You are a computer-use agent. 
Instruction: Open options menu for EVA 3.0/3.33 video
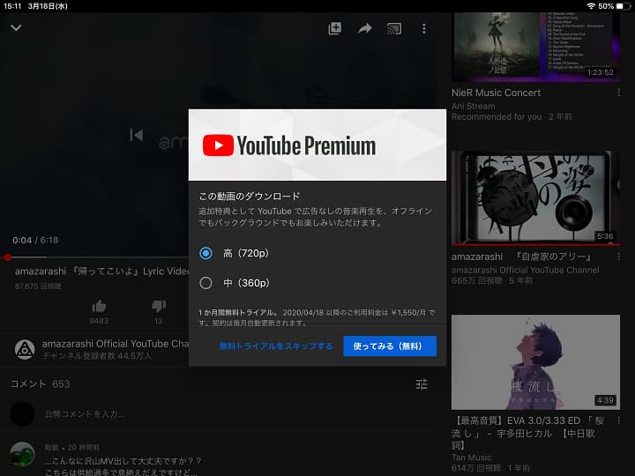pos(618,421)
